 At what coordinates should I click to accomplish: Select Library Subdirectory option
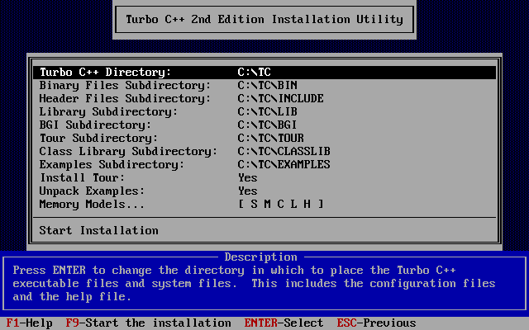click(x=264, y=111)
